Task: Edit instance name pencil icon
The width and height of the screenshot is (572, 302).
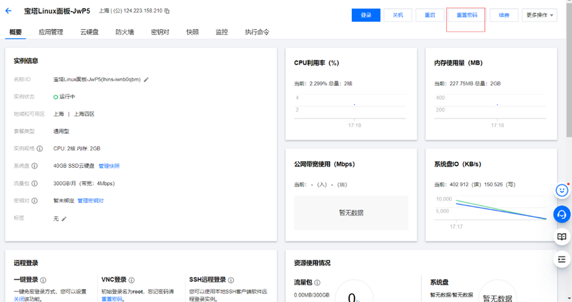Action: (146, 79)
